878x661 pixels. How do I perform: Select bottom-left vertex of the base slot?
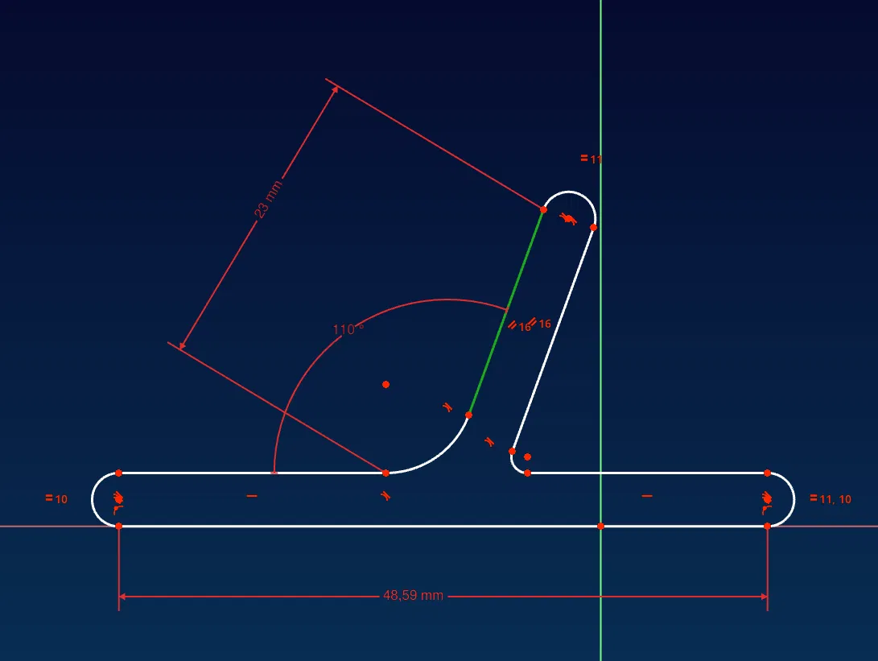tap(119, 526)
